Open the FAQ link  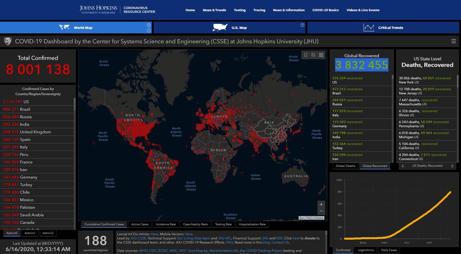coord(230,243)
